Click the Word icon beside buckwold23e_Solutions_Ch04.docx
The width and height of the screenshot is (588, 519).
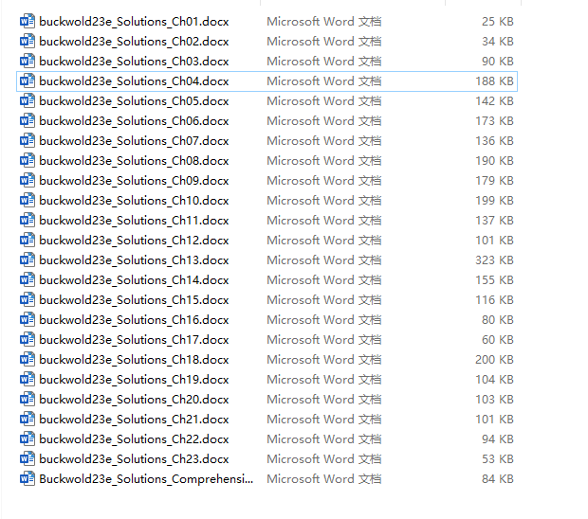[x=28, y=81]
